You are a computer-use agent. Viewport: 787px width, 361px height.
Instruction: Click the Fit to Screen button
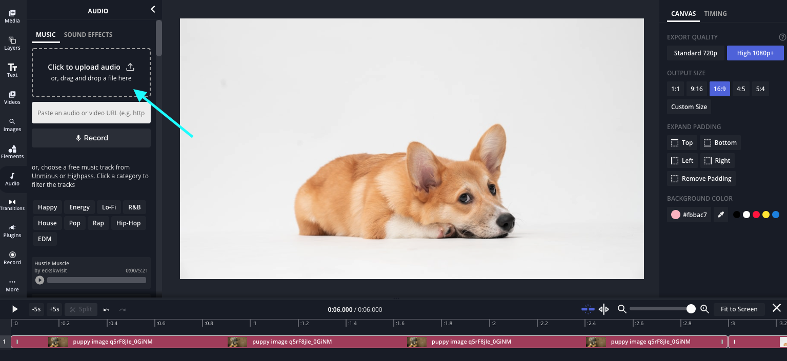(739, 309)
